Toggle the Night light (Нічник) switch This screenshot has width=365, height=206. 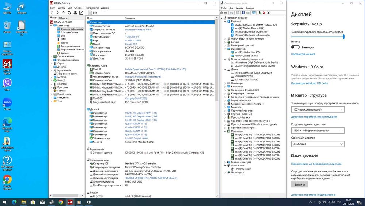coord(295,47)
